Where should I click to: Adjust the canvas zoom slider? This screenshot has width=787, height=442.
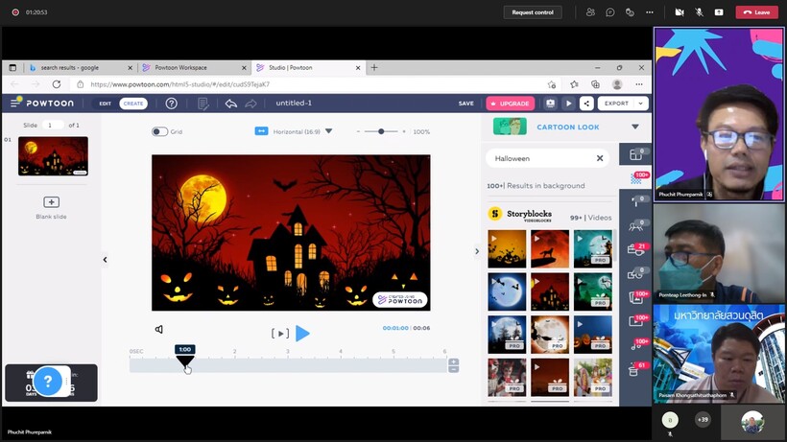pos(381,131)
